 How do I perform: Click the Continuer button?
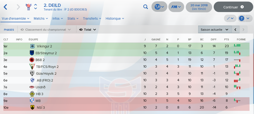pyautogui.click(x=233, y=7)
